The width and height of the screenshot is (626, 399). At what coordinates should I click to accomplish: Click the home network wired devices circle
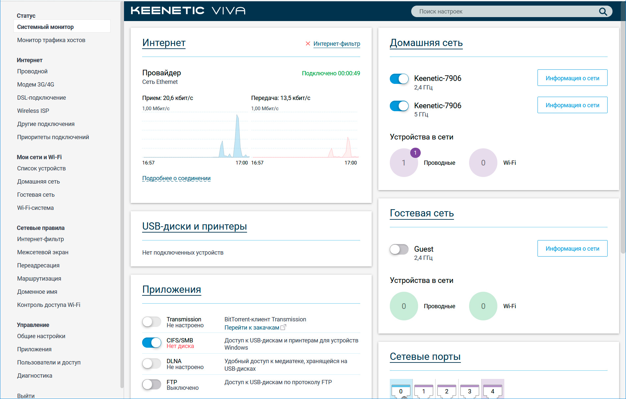click(404, 163)
